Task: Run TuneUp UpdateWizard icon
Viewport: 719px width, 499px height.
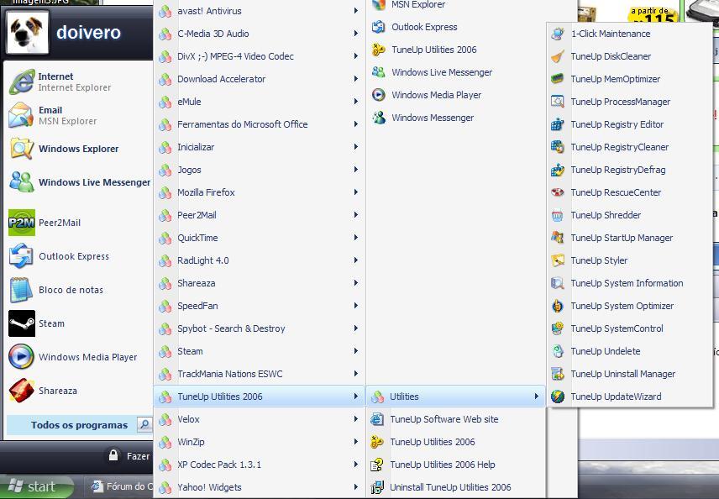Action: [557, 397]
